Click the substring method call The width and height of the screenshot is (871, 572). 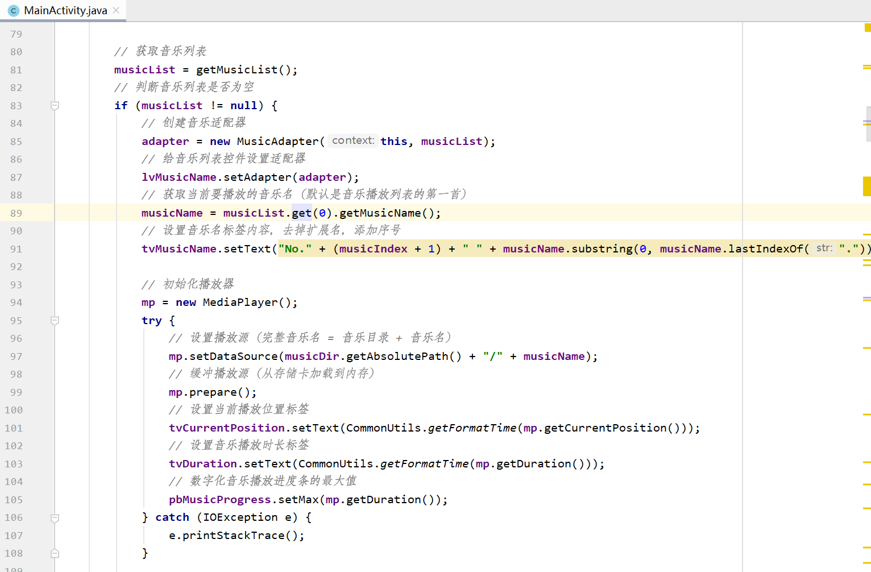coord(602,249)
